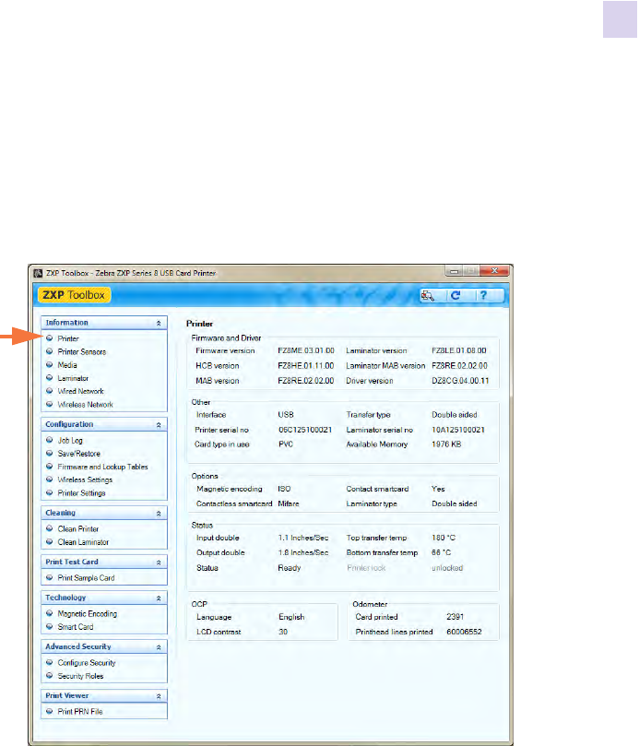
Task: Open Save/Restore configuration
Action: tap(79, 454)
